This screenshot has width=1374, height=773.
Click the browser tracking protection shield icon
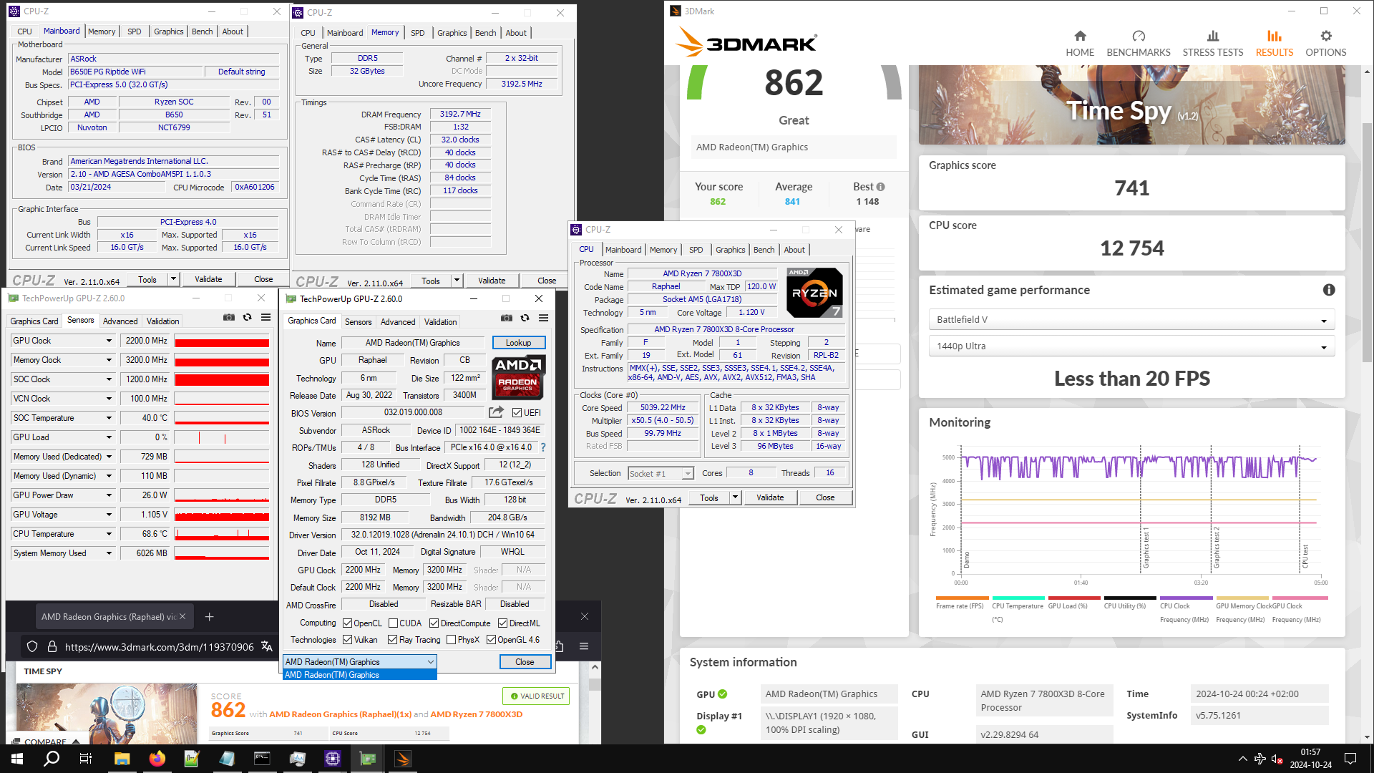[x=32, y=646]
